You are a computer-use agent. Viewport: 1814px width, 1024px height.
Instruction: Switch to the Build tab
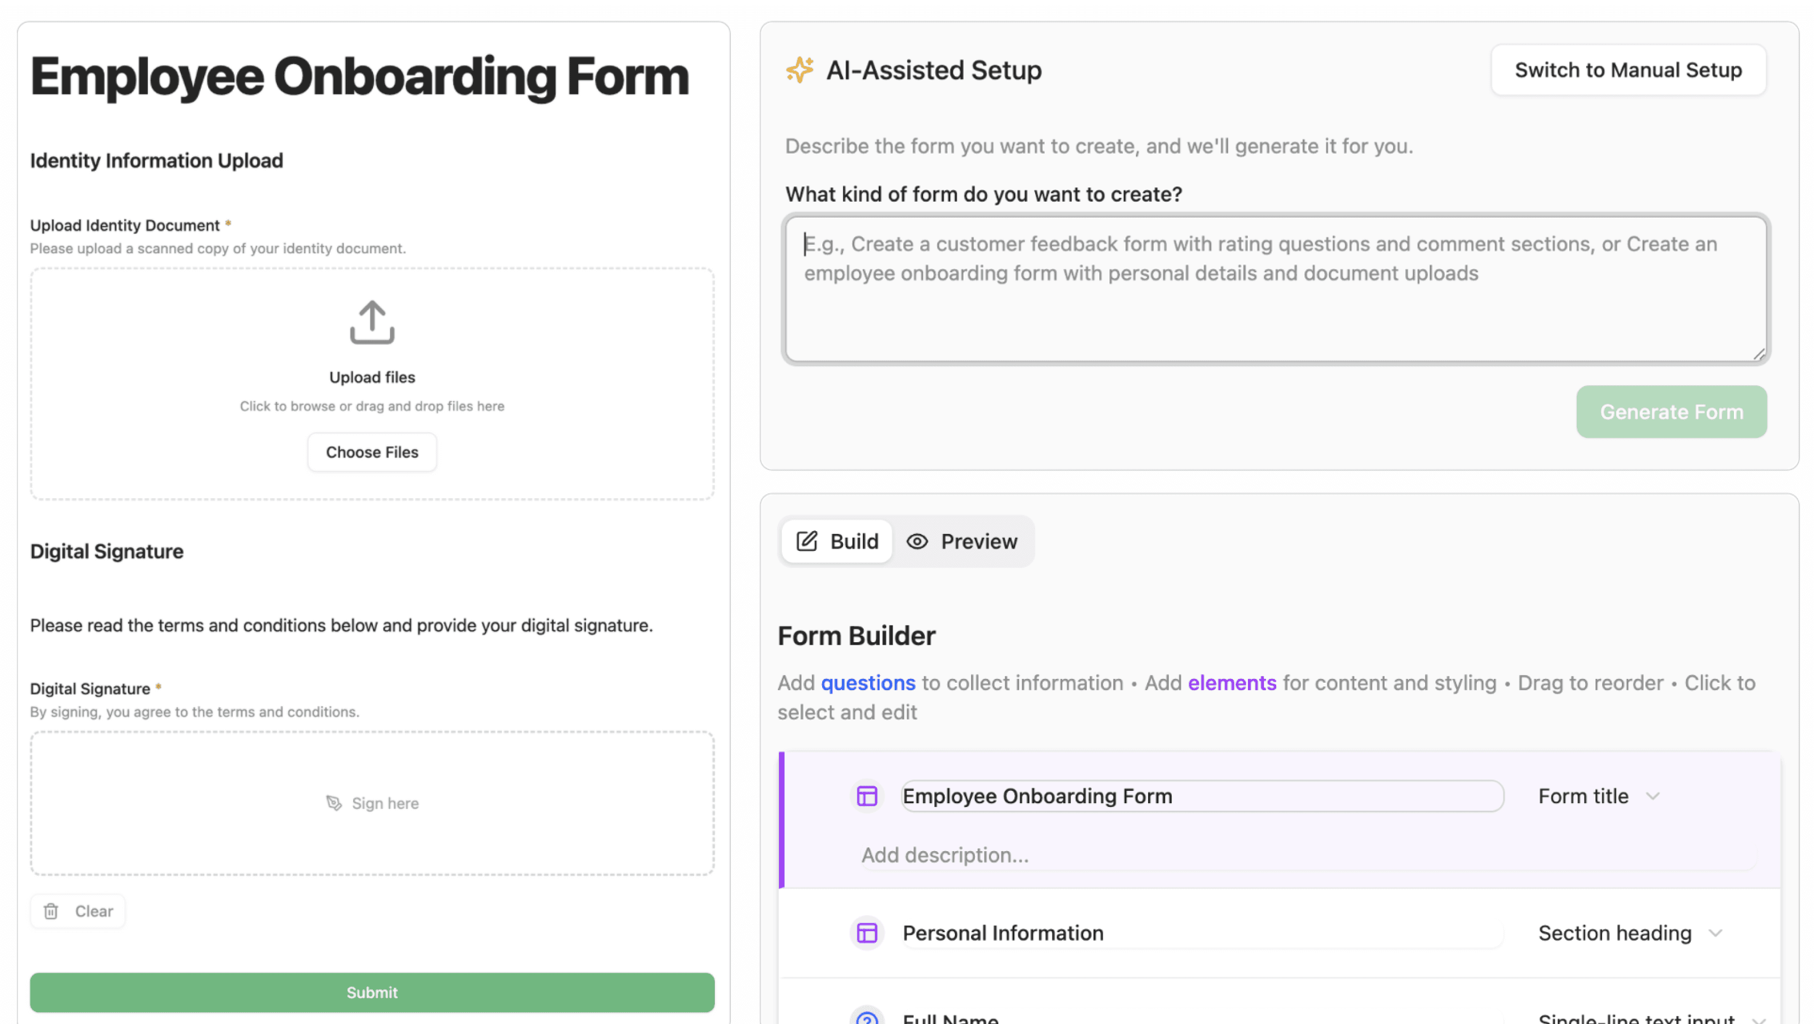[x=837, y=541]
